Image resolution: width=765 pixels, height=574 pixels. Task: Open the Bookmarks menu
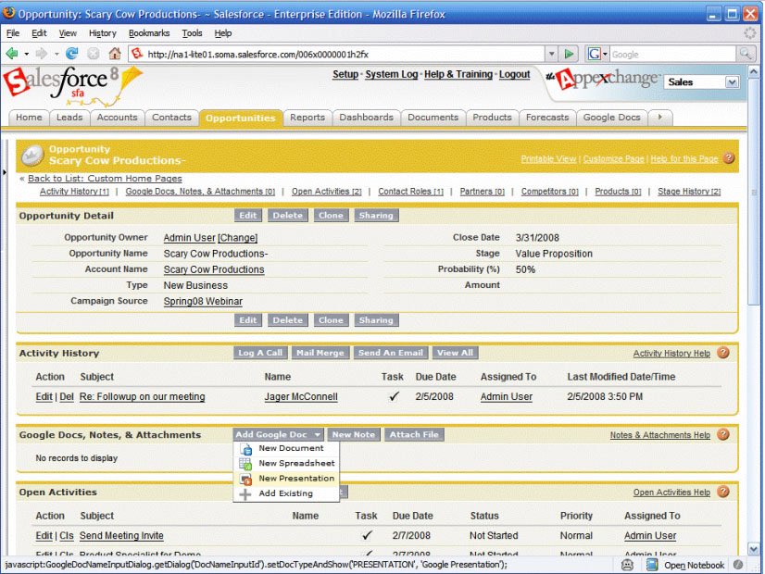pyautogui.click(x=149, y=33)
